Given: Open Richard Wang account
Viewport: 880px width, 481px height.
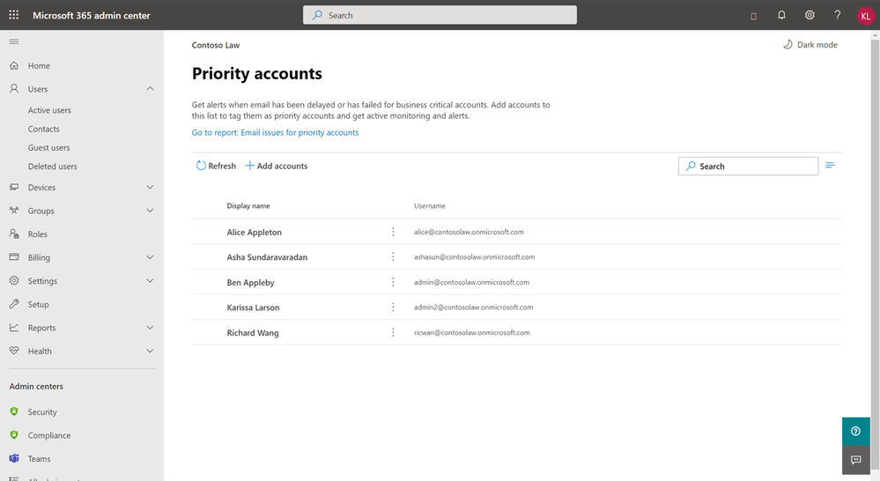Looking at the screenshot, I should tap(253, 333).
